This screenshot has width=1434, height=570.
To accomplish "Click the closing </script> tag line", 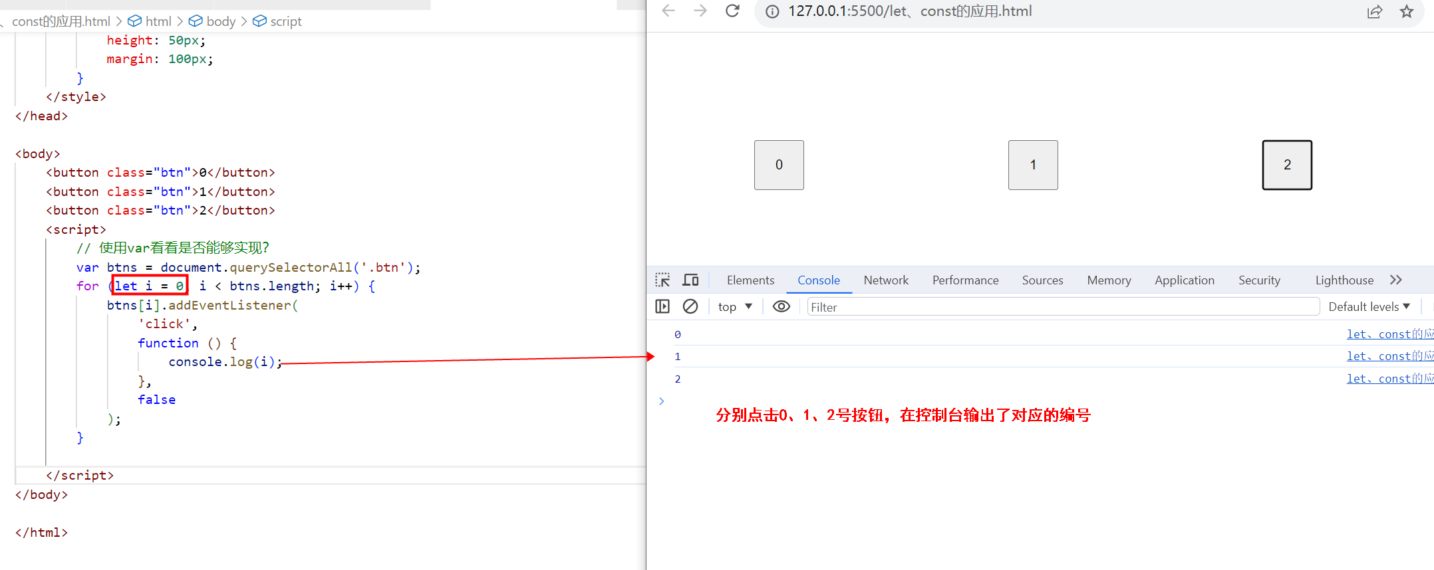I will coord(80,476).
